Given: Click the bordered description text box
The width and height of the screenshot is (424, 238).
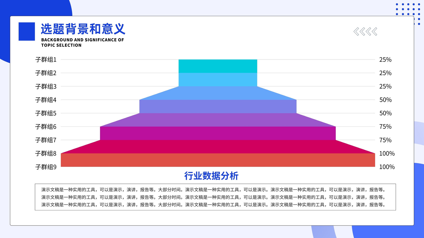Looking at the screenshot, I should [215, 197].
